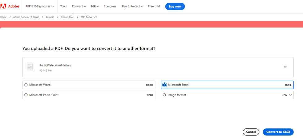Open the Sign & Protect dropdown menu
This screenshot has height=138, width=303.
[x=132, y=6]
